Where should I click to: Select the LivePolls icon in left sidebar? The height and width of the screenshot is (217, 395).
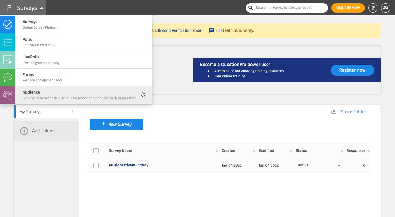coord(8,60)
